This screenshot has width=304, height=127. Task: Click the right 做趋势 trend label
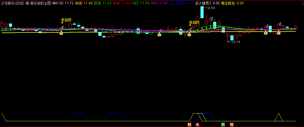[x=194, y=22]
